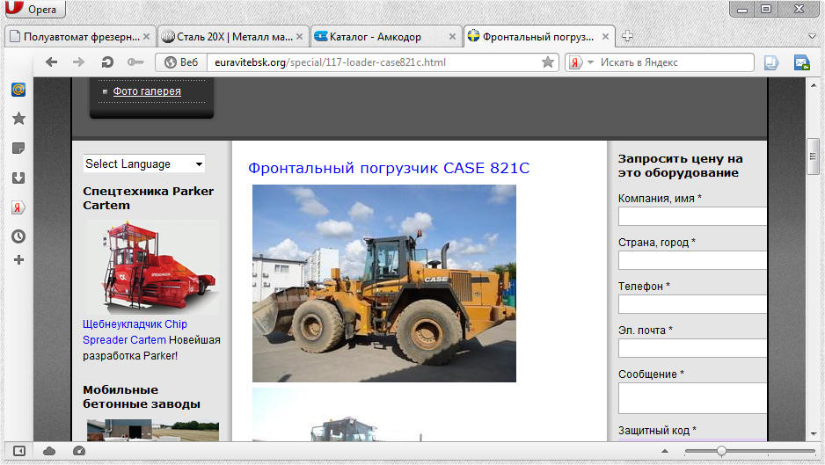Click the scrollbar up arrow
The image size is (825, 465).
click(814, 84)
